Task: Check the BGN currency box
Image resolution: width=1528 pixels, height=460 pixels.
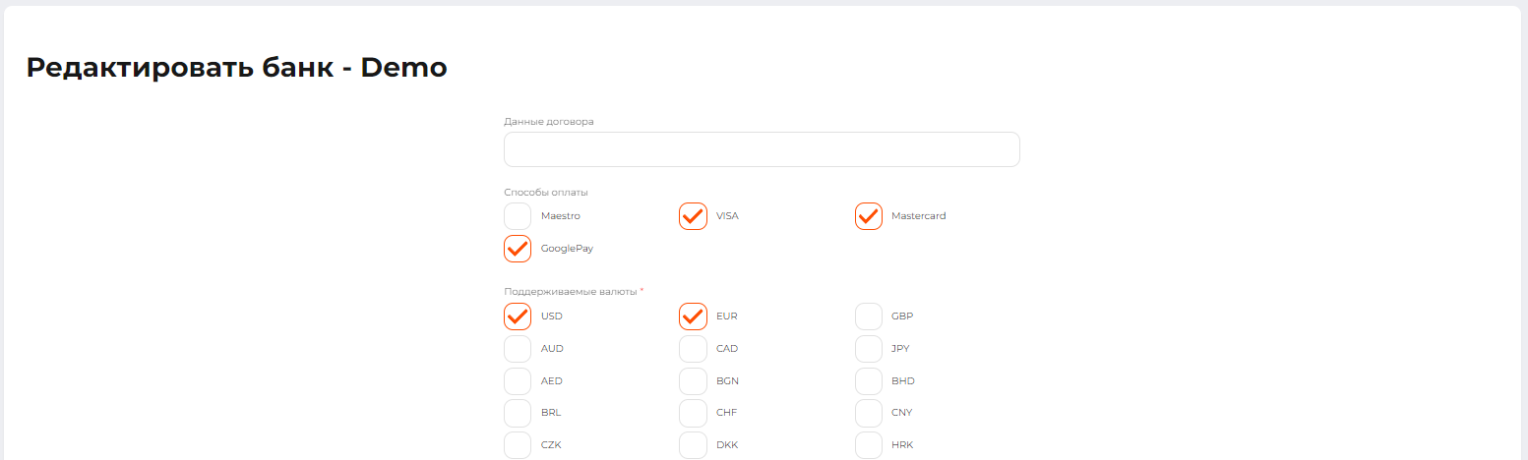Action: click(x=693, y=381)
